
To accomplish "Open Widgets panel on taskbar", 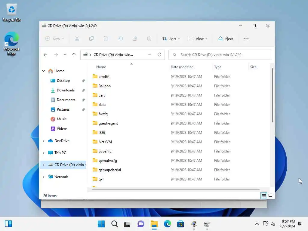I will click(8, 224).
